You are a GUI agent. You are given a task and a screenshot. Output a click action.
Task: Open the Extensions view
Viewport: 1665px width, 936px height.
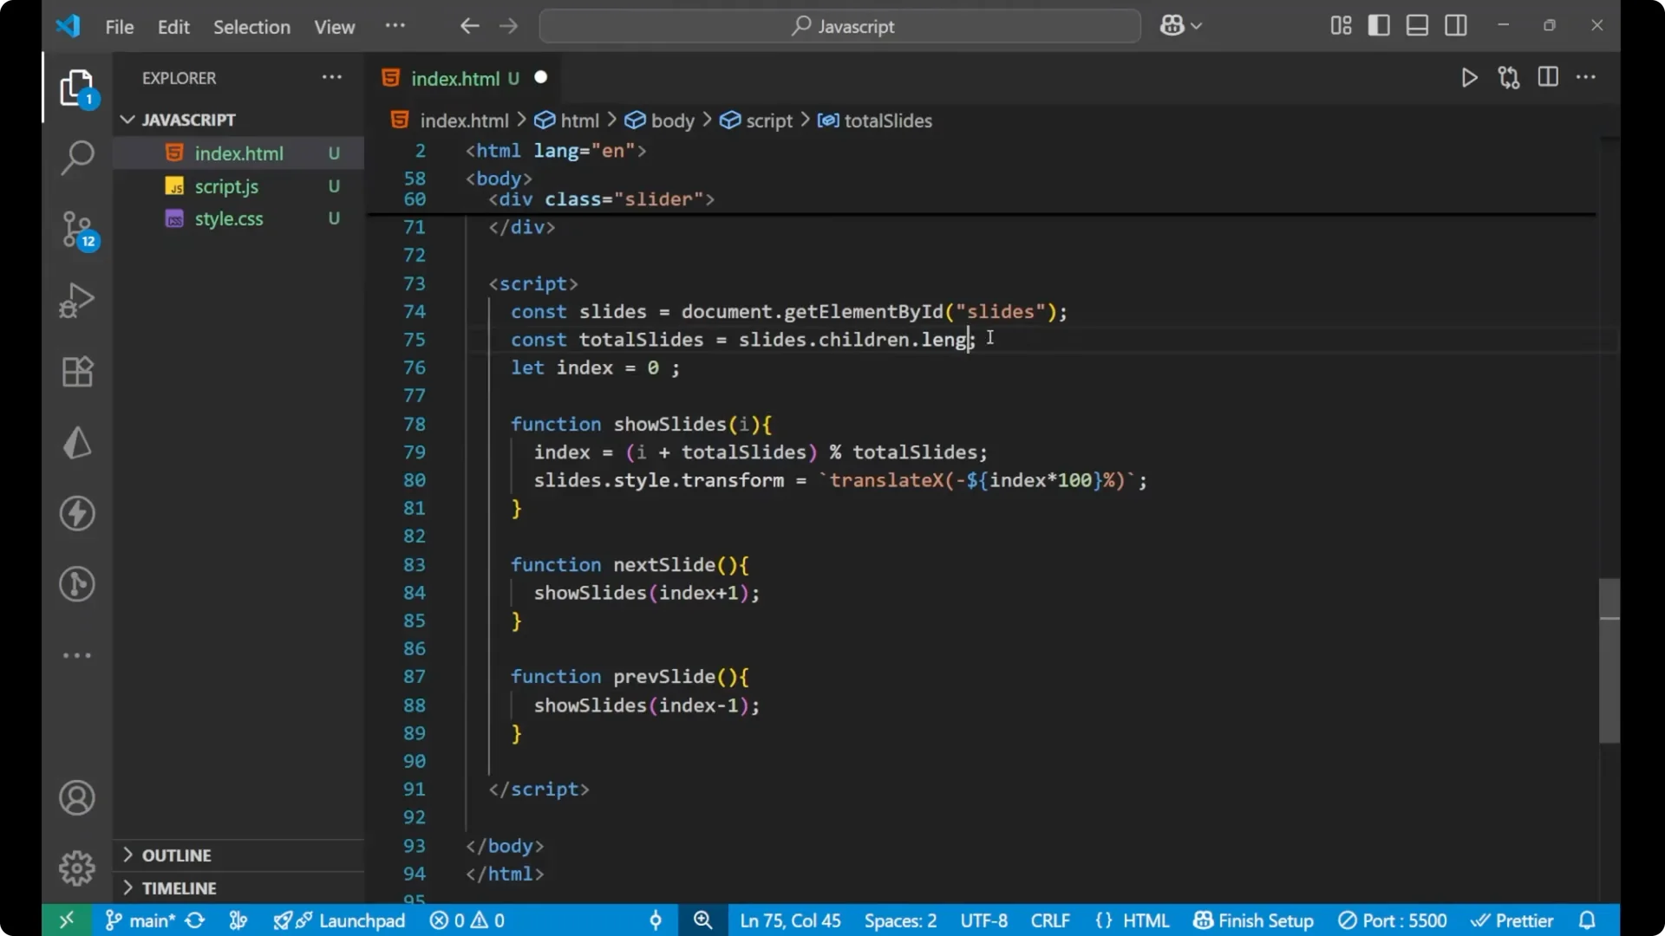pyautogui.click(x=76, y=371)
